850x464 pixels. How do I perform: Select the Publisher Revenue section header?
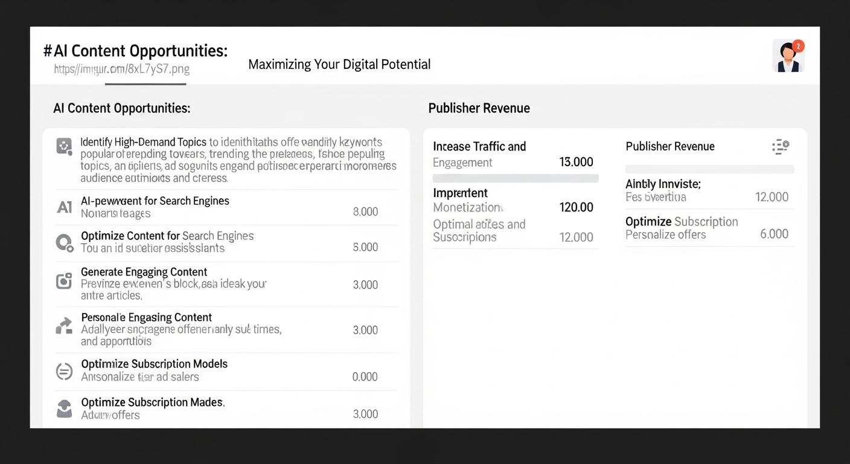point(479,108)
